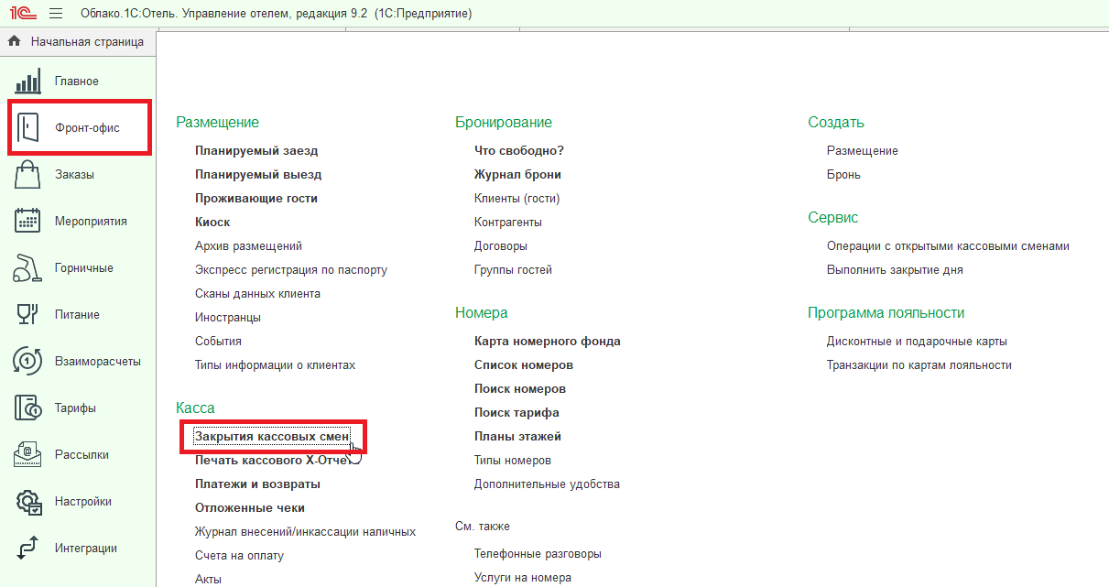
Task: Open Карта номерного фонда
Action: pyautogui.click(x=548, y=342)
